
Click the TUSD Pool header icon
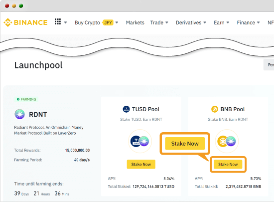126,109
